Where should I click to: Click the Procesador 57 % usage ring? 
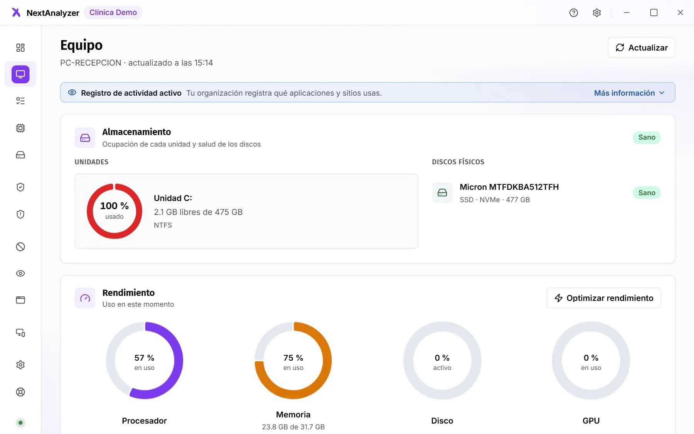[x=145, y=360]
